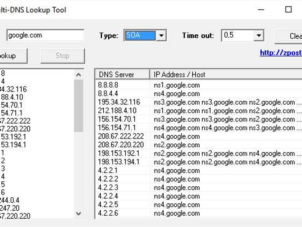Select the 8.8.8.8 result row

click(199, 85)
